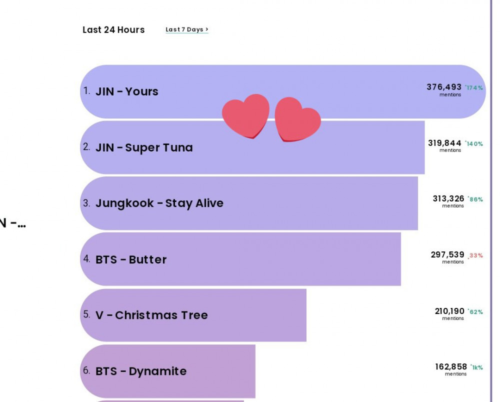Screen dimensions: 500x402
Task: Click the 174% increase indicator
Action: (474, 88)
